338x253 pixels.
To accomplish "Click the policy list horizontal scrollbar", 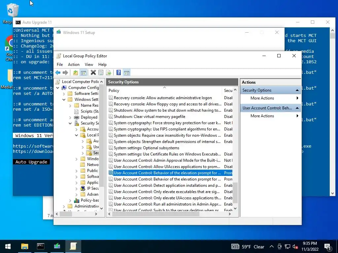I will [156, 214].
